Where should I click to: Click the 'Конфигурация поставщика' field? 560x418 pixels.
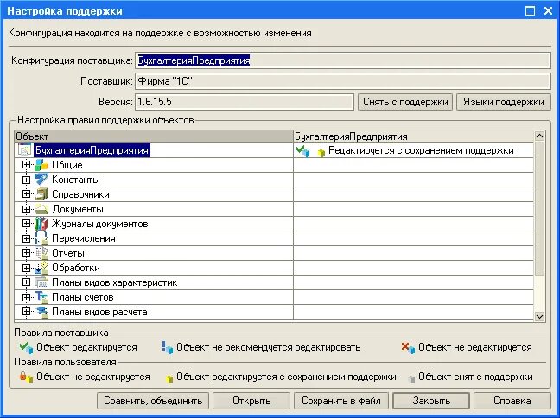343,60
